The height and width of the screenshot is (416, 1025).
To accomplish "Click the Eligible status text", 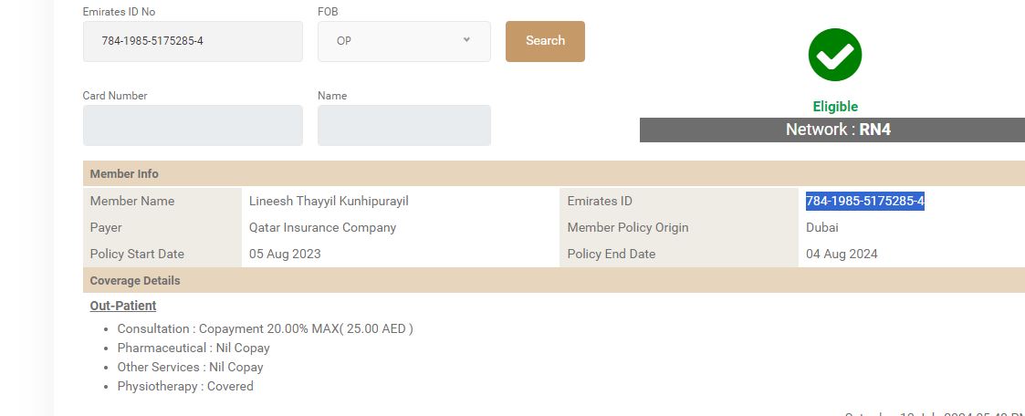I will tap(835, 107).
